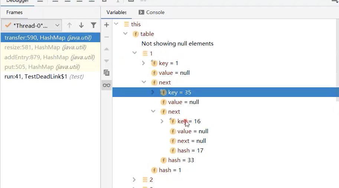Collapse the nested 'next' under key 35

pyautogui.click(x=153, y=111)
